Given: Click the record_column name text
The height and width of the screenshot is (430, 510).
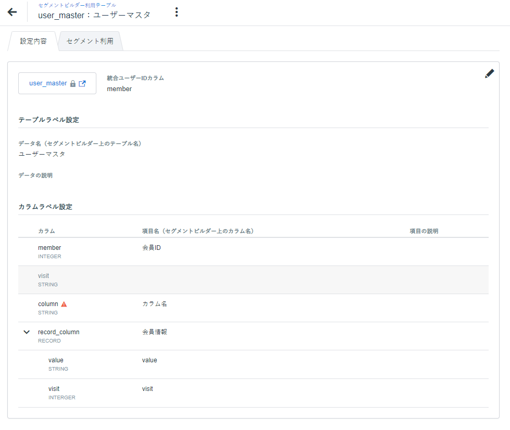Looking at the screenshot, I should coord(58,332).
